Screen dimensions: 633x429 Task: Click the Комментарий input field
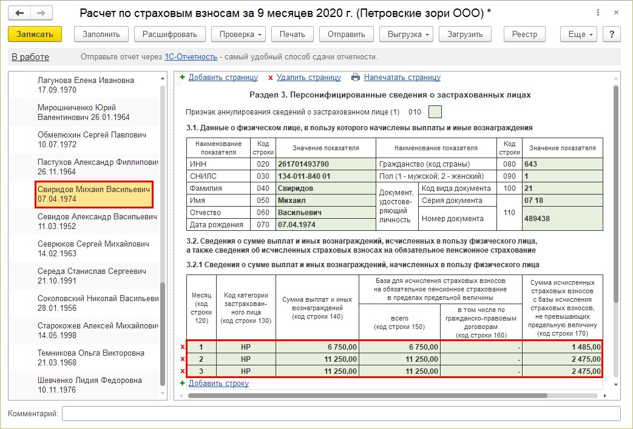pyautogui.click(x=341, y=414)
